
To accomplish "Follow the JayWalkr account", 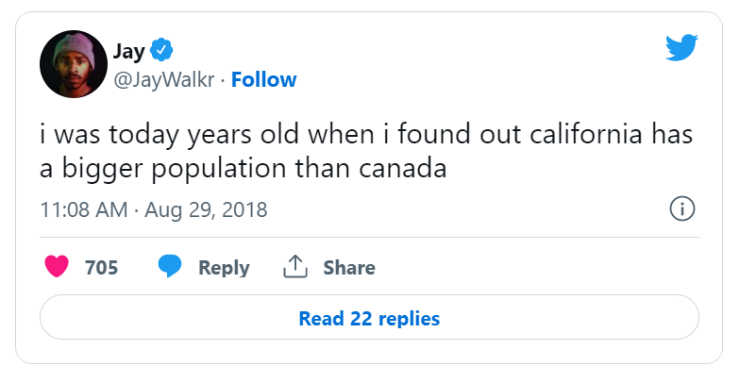I will click(x=263, y=79).
